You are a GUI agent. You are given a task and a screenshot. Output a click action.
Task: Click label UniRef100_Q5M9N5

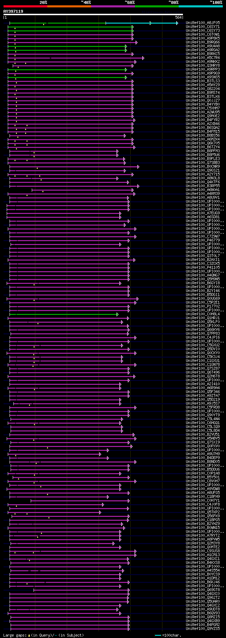click(203, 279)
